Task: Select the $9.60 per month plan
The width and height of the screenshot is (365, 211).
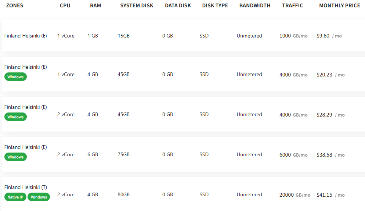Action: click(323, 36)
